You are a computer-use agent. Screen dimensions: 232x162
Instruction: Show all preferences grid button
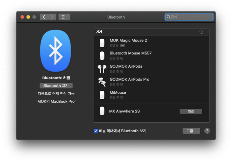click(x=64, y=17)
